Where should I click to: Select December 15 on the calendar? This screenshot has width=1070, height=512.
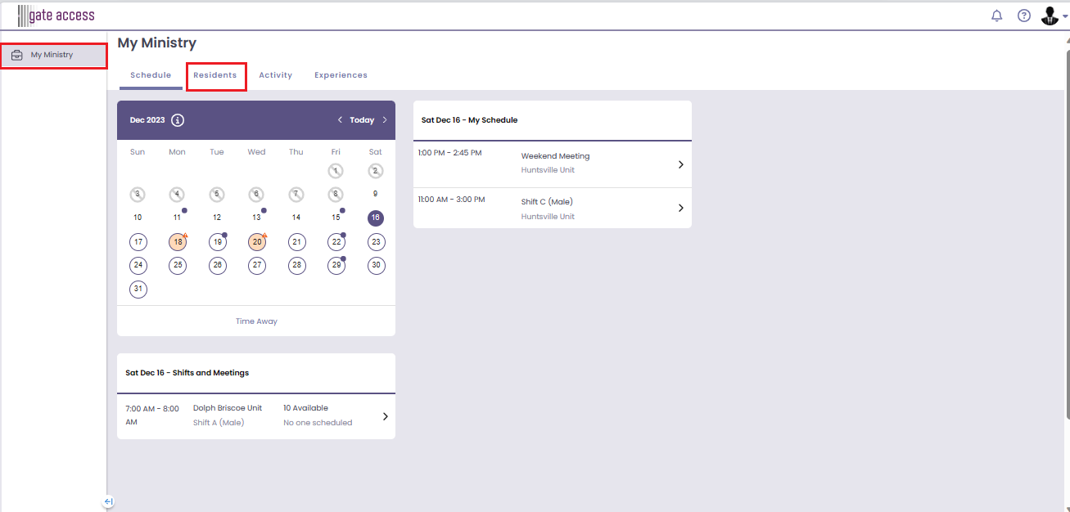(x=336, y=218)
